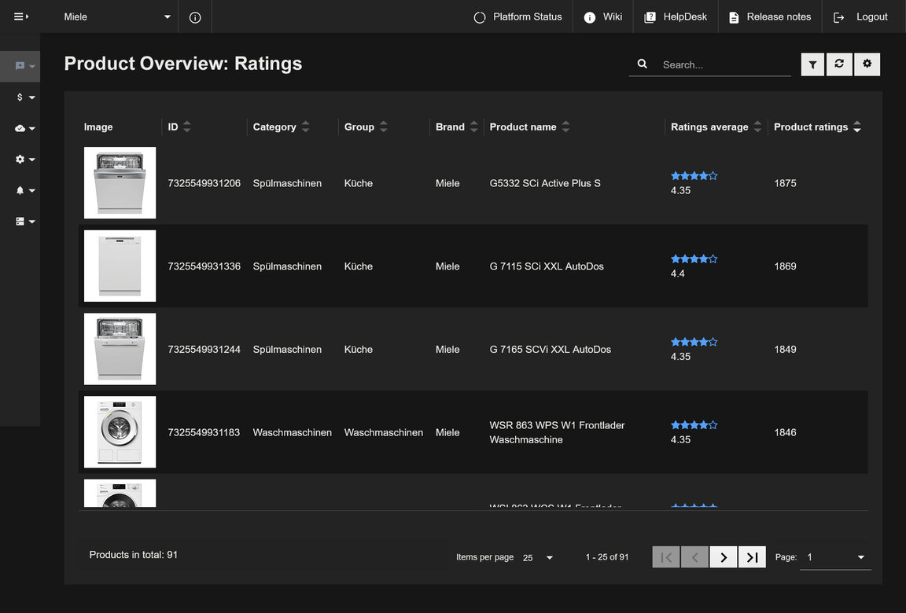Open the Page number dropdown
The height and width of the screenshot is (613, 906).
(835, 557)
